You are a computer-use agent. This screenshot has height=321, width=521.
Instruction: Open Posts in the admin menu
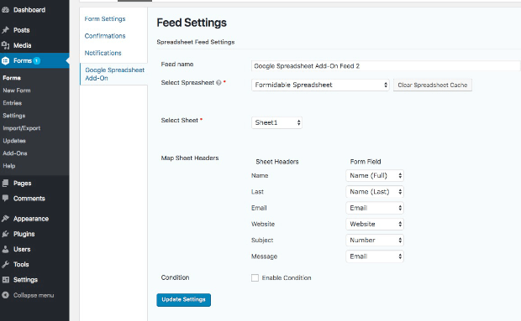tap(22, 30)
